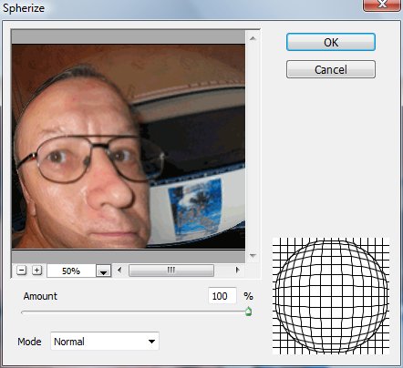Open the Mode dropdown showing Normal
The height and width of the screenshot is (368, 403).
105,342
